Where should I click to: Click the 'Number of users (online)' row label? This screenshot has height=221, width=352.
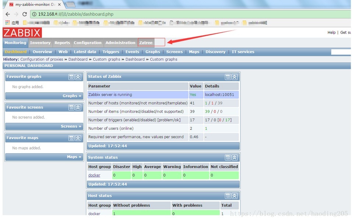[x=111, y=128]
